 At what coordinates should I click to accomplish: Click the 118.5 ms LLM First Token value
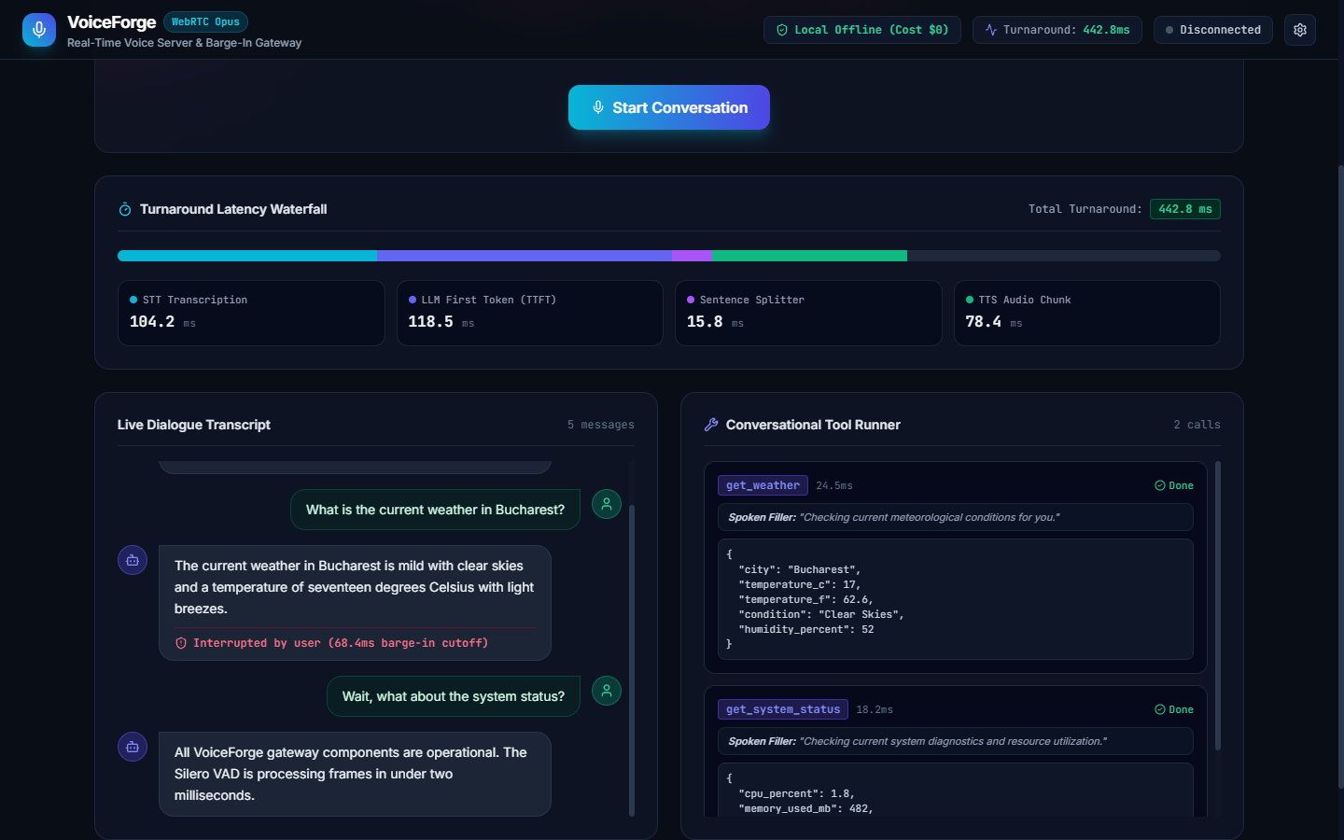441,322
